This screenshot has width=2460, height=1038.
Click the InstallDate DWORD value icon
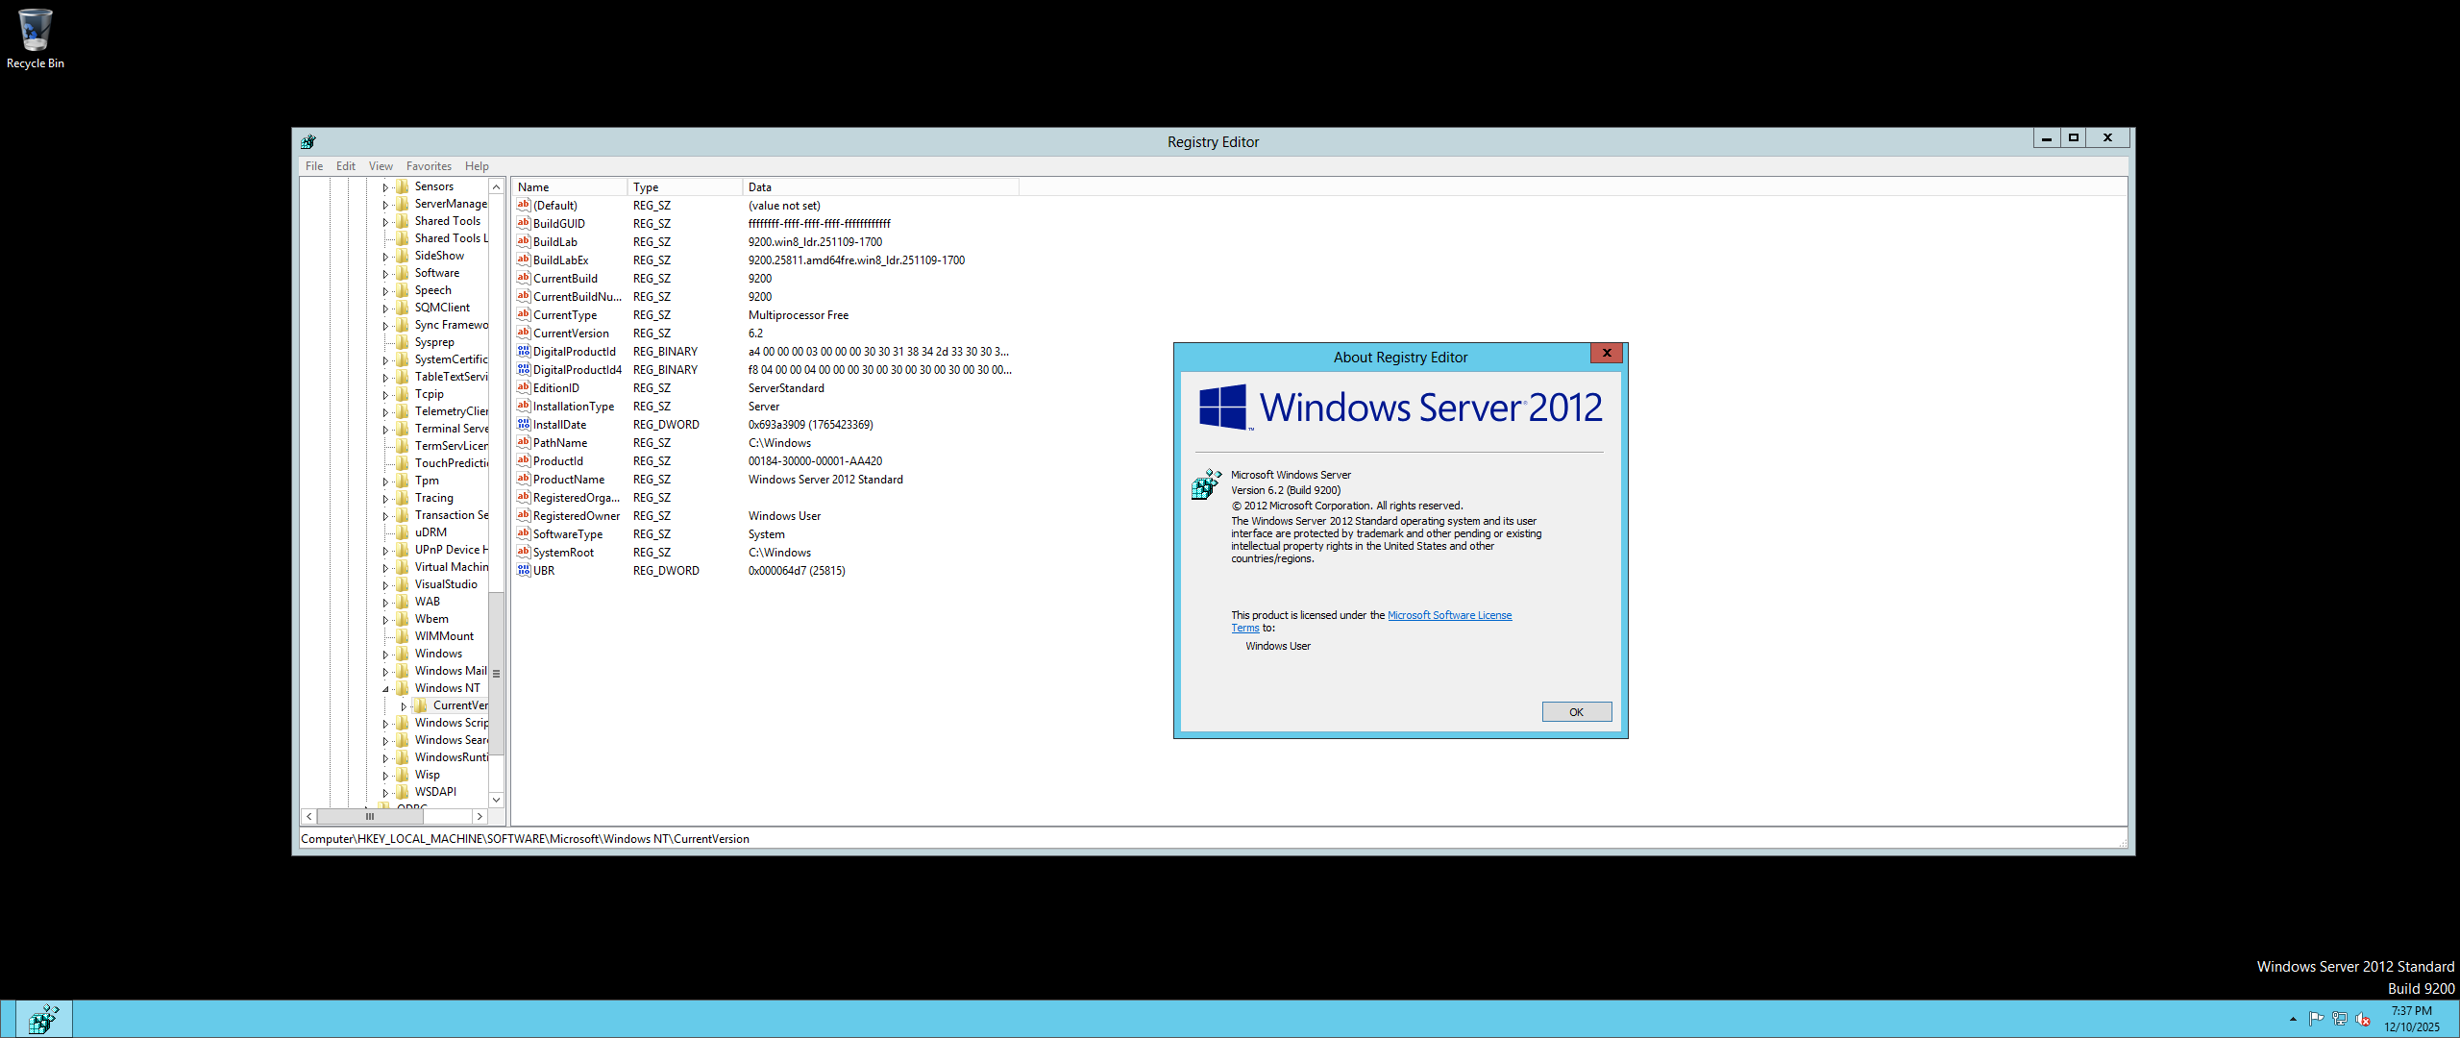[x=524, y=424]
